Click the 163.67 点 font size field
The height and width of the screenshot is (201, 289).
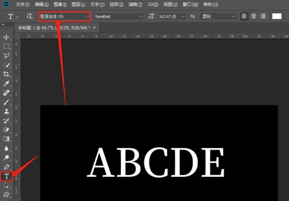168,17
